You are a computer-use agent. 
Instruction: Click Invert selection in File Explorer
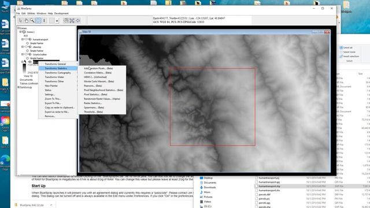pos(349,57)
